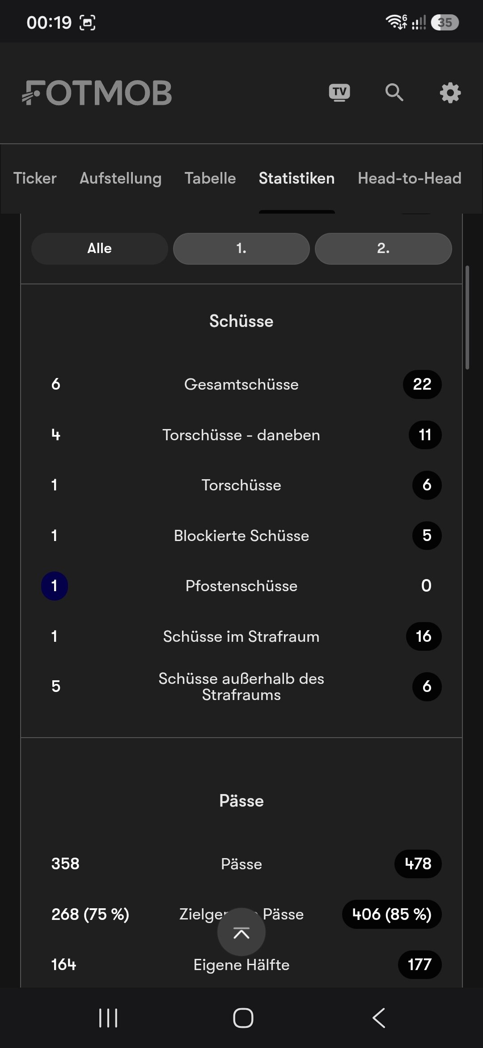This screenshot has width=483, height=1048.
Task: Go back with Android back arrow
Action: point(379,1018)
